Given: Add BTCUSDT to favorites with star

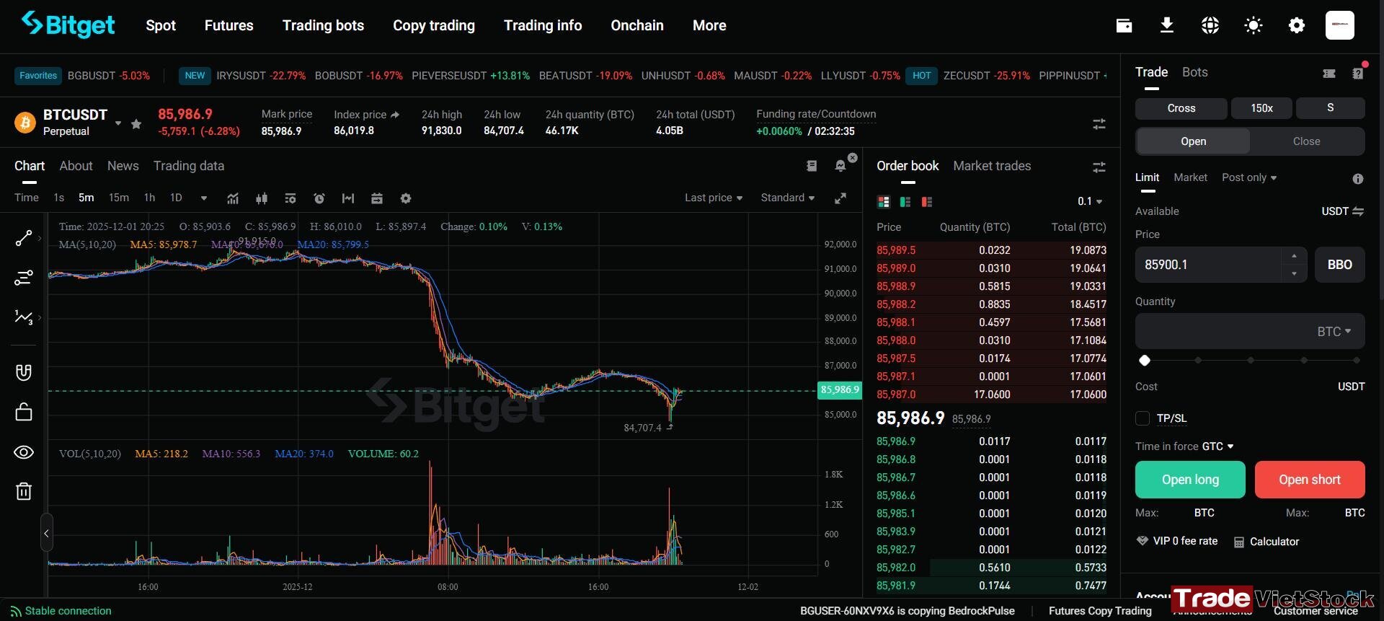Looking at the screenshot, I should click(136, 124).
